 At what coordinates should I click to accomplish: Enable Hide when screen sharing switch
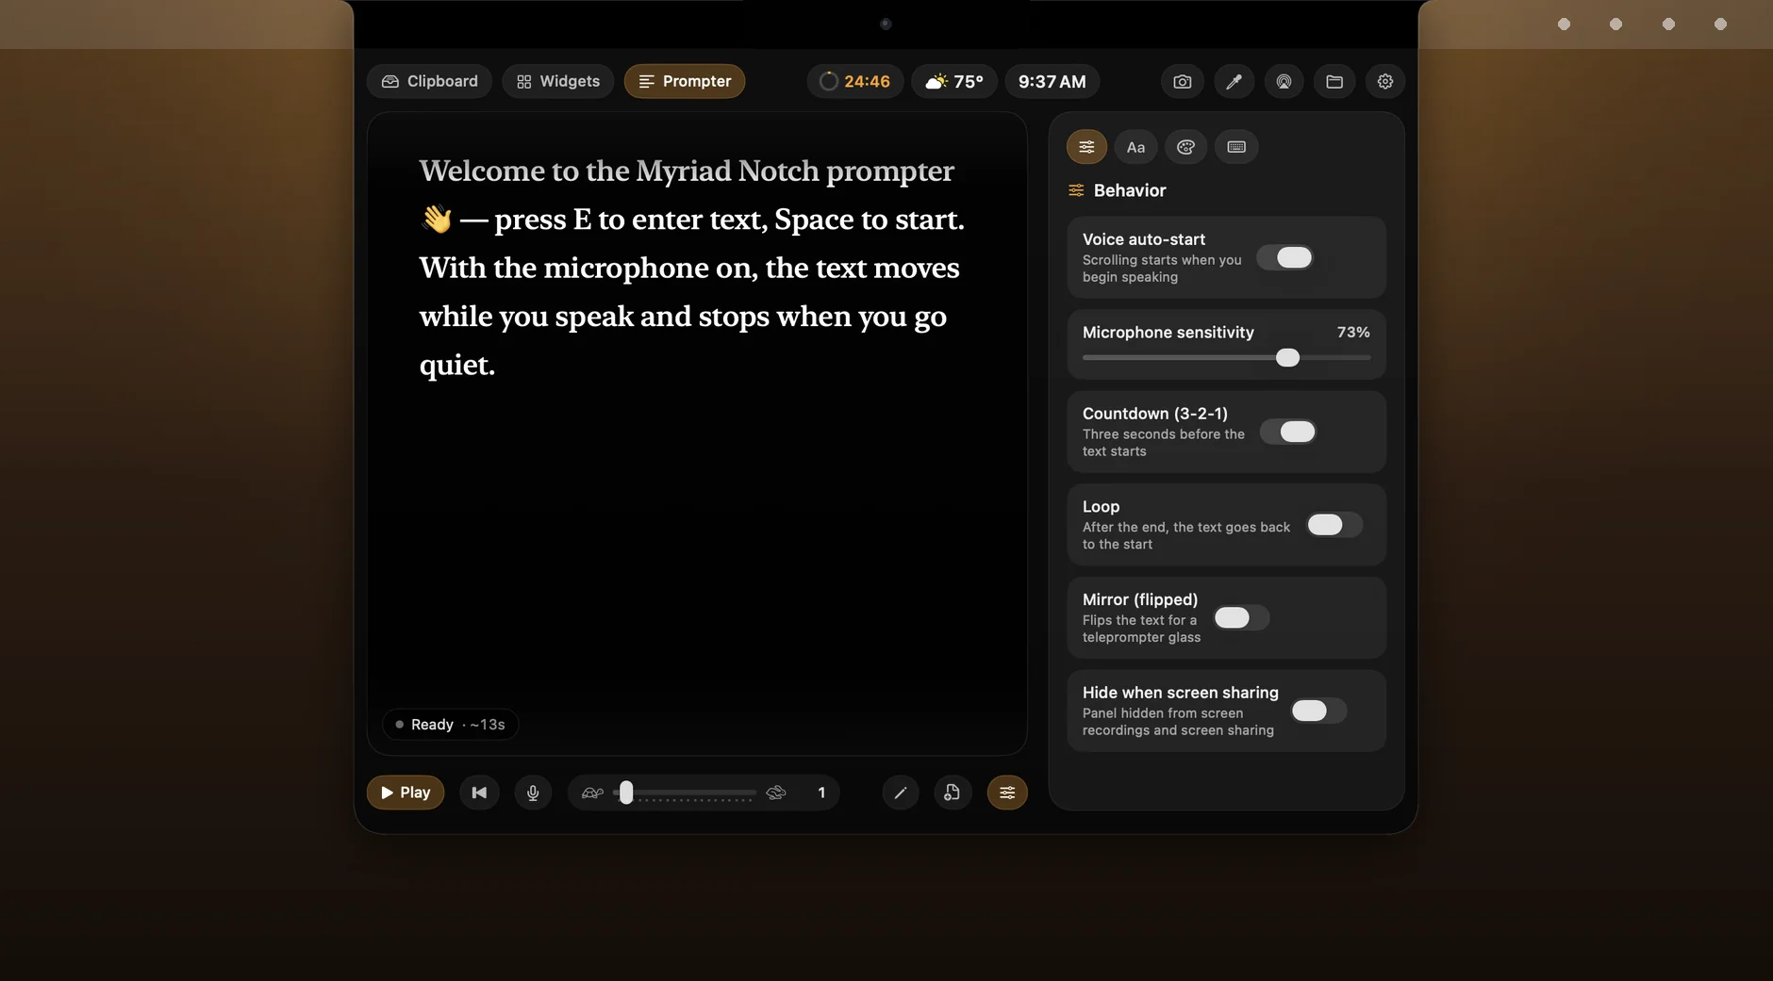coord(1318,711)
